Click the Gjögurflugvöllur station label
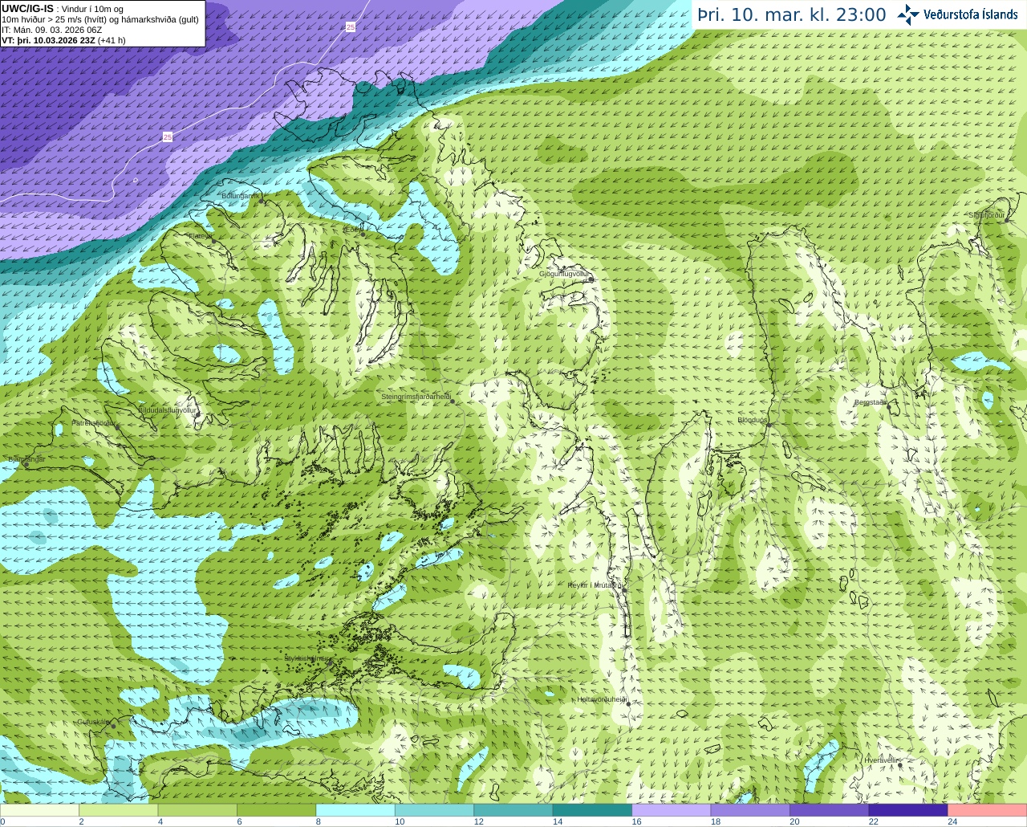 tap(565, 274)
